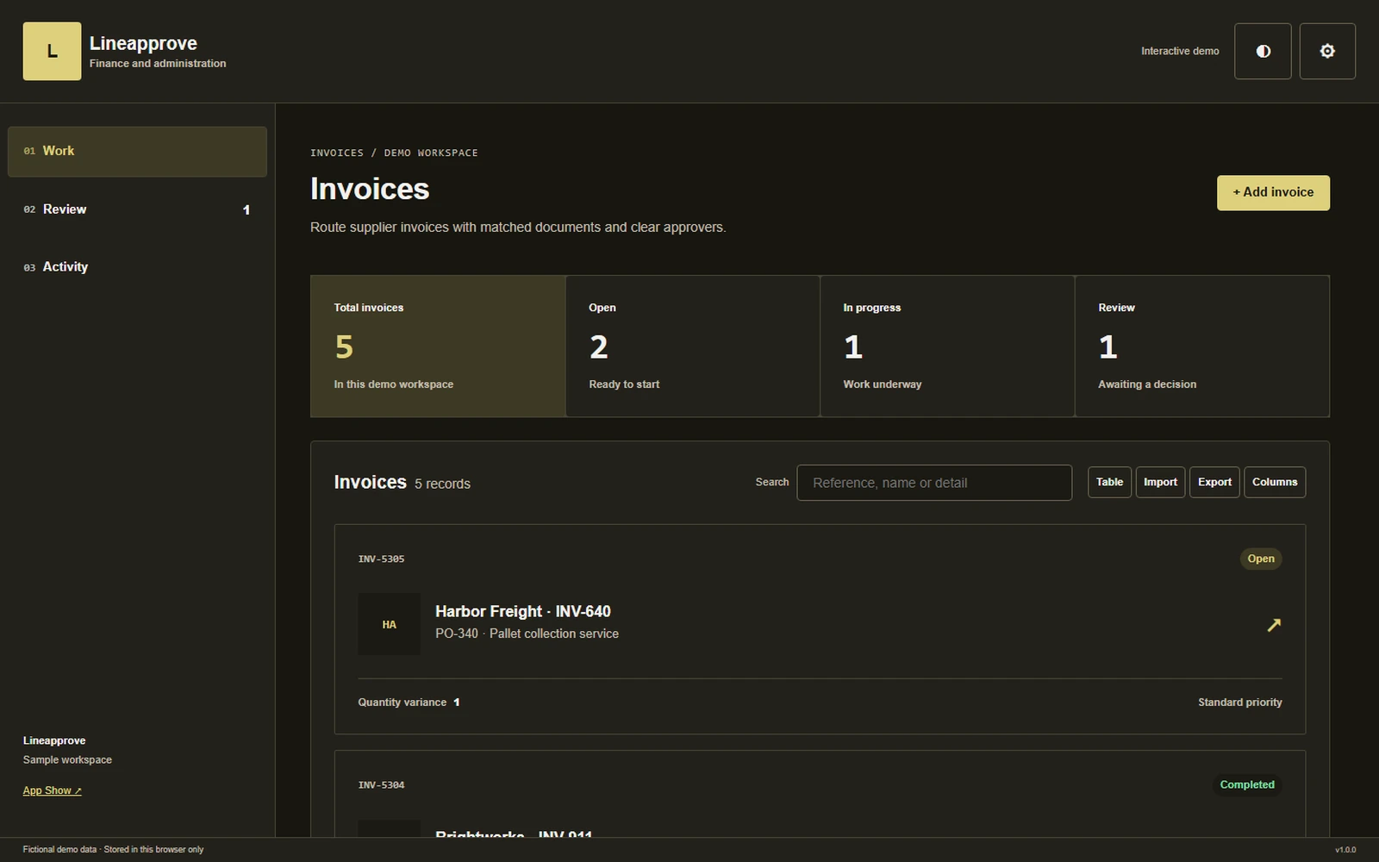Click the Quantity variance value

(x=457, y=703)
